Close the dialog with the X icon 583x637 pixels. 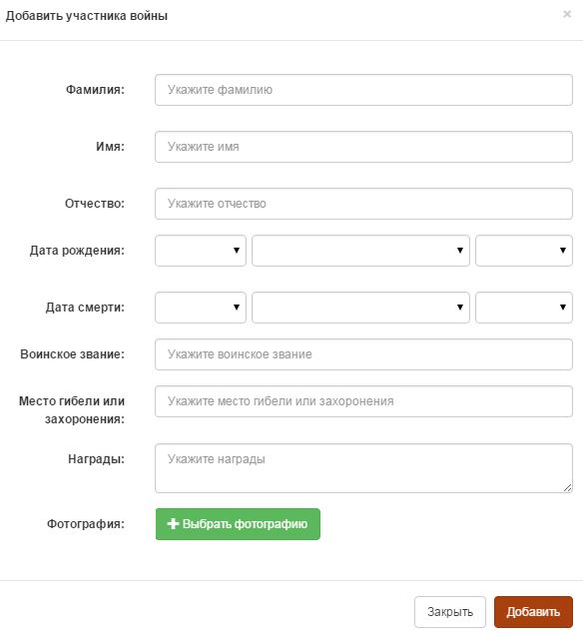[x=567, y=14]
